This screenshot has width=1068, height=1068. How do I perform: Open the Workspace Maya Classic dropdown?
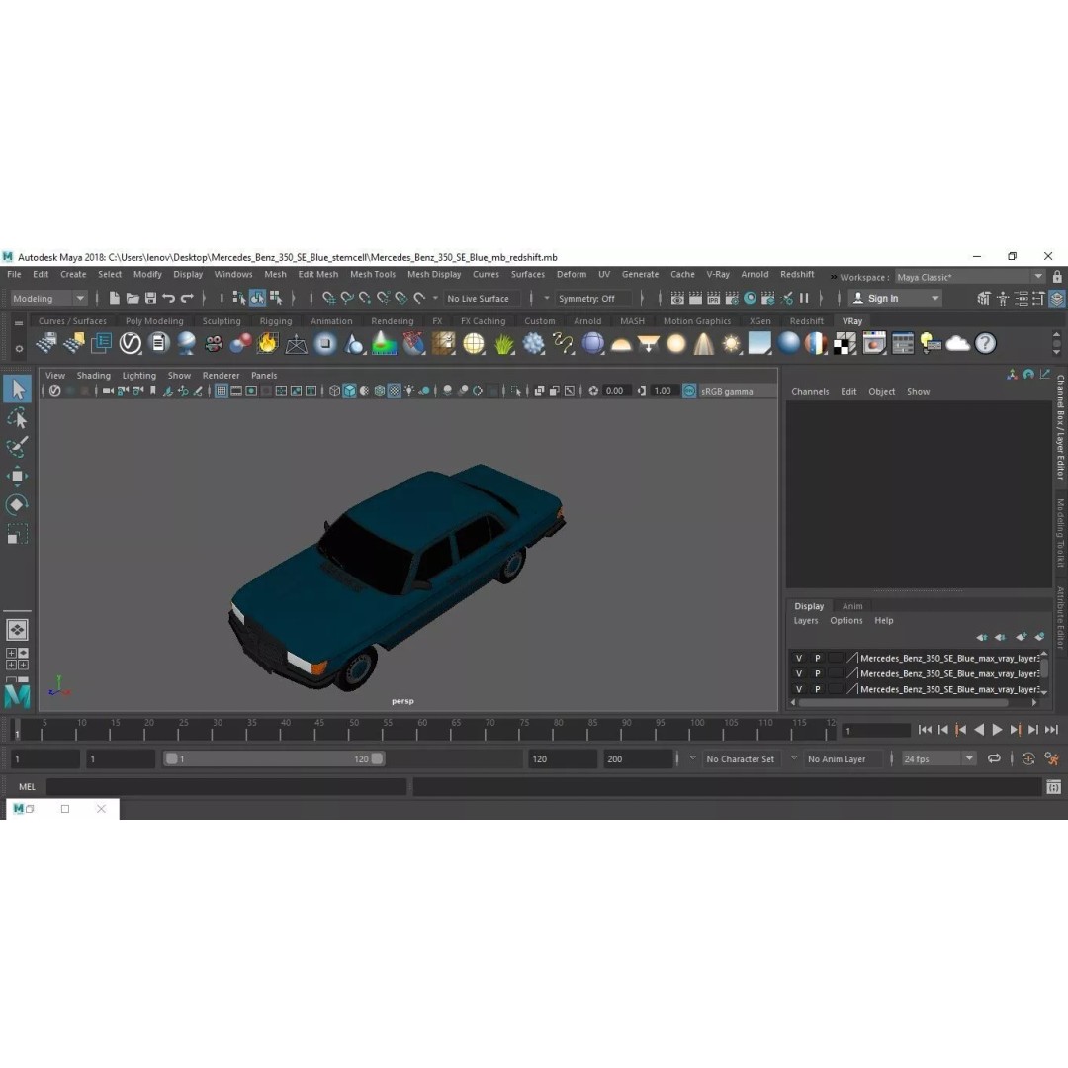[969, 277]
